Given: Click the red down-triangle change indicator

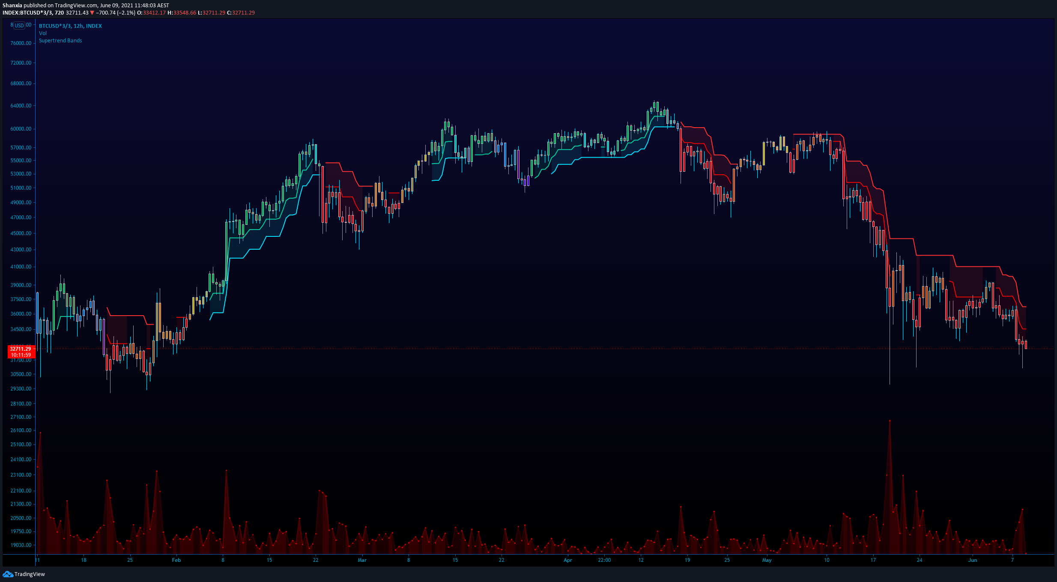Looking at the screenshot, I should (x=92, y=13).
